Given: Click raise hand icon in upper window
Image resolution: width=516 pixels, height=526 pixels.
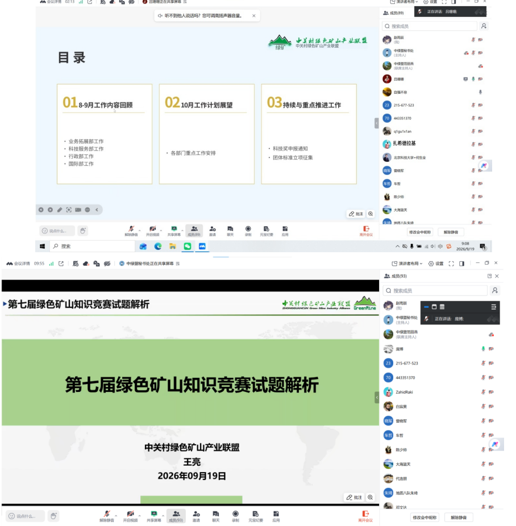Looking at the screenshot, I should click(83, 231).
